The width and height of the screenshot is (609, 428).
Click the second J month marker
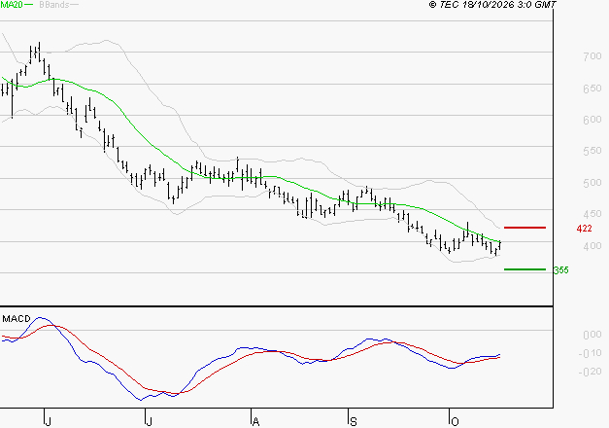point(149,422)
